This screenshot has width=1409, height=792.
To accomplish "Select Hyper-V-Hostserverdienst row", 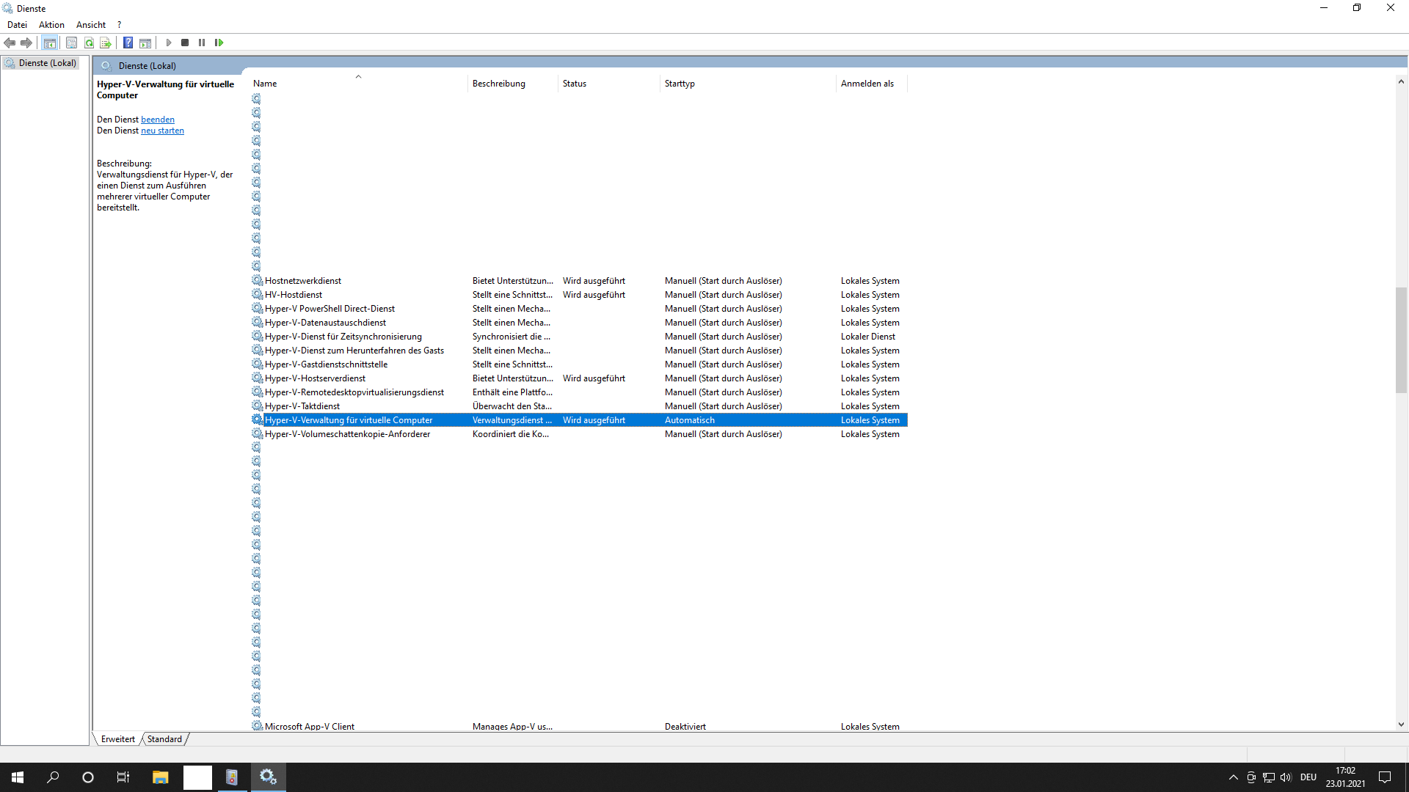I will [x=579, y=378].
